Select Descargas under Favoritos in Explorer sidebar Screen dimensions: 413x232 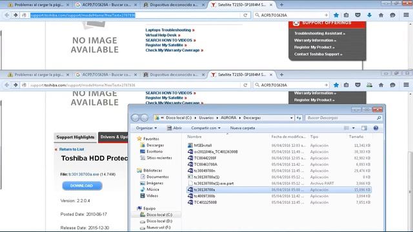155,145
